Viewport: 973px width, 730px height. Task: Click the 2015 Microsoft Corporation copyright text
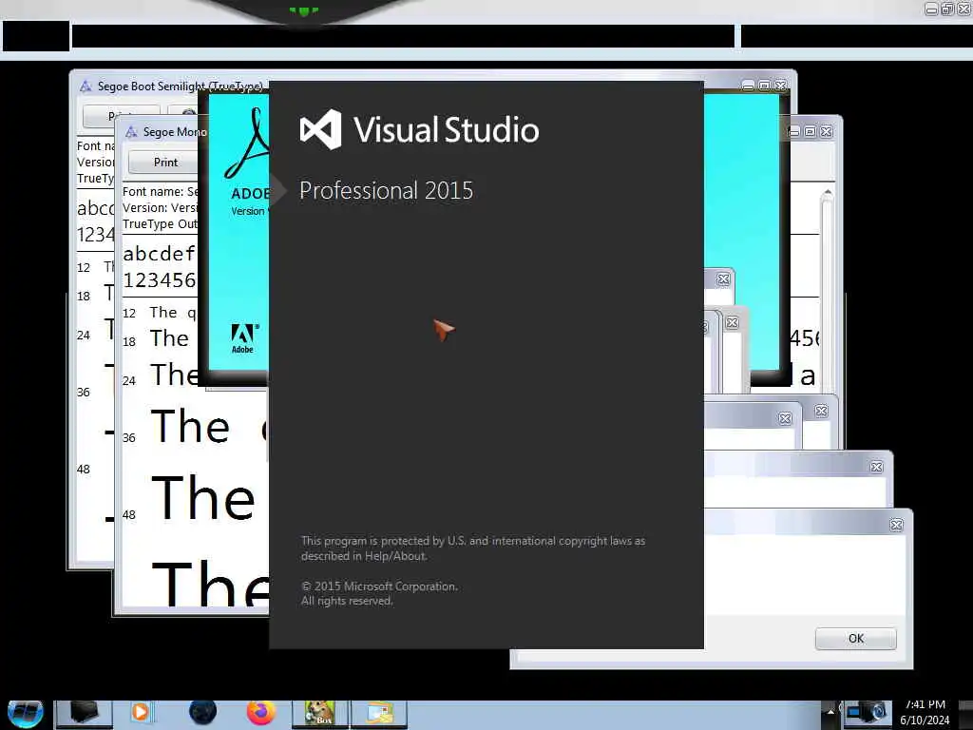point(379,586)
